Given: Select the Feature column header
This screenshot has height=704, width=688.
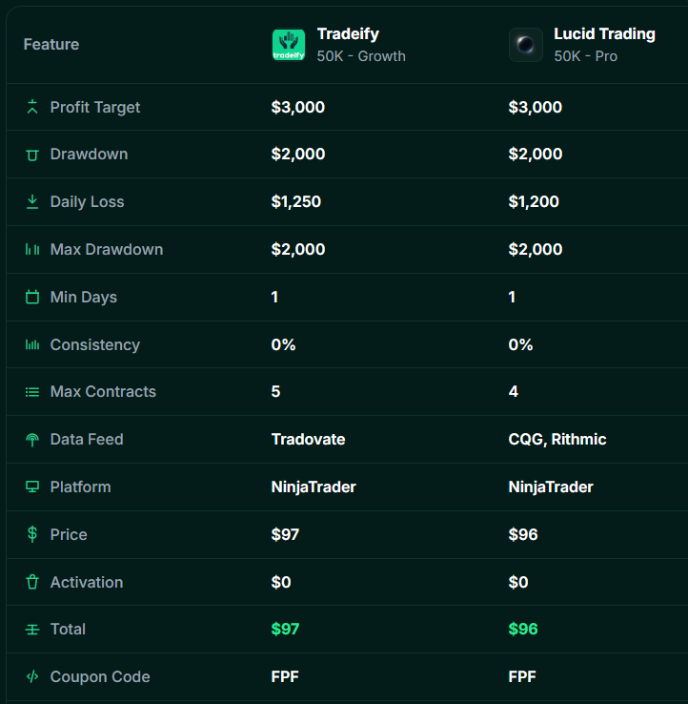Looking at the screenshot, I should [51, 45].
